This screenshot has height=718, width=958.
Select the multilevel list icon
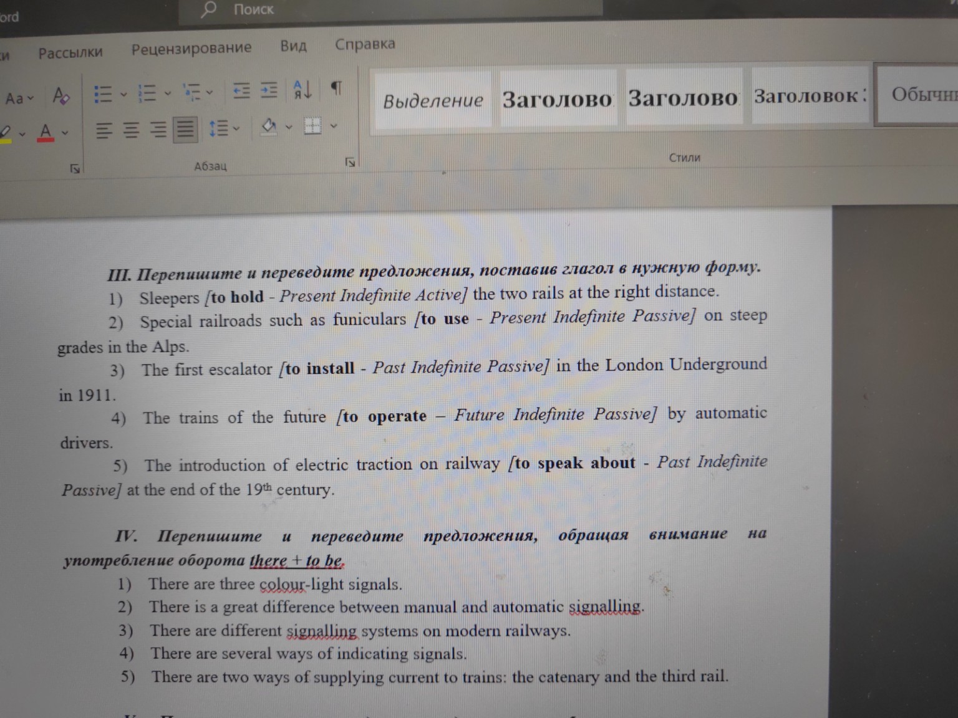coord(191,92)
